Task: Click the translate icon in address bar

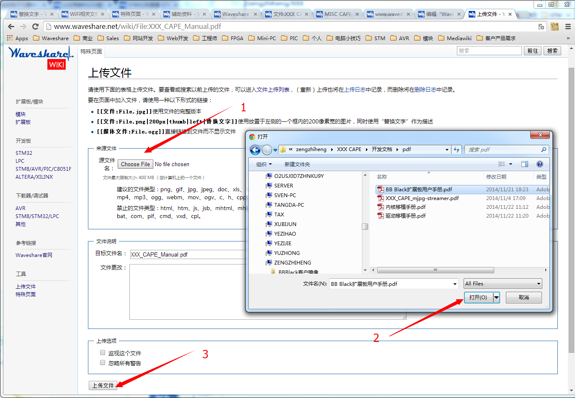Action: (541, 26)
